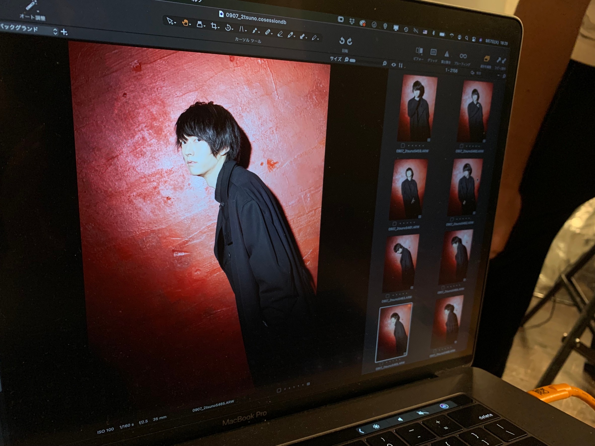Viewport: 595px width, 446px height.
Task: Open the Background layer dropdown
Action: pos(55,31)
